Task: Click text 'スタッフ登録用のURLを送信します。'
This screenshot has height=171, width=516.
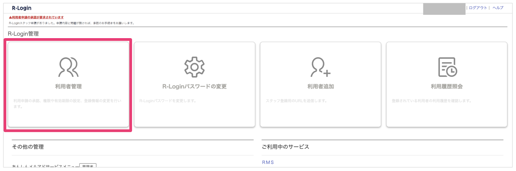Action: coord(296,101)
